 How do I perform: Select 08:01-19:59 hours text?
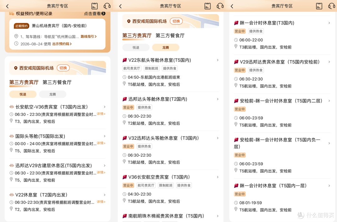250,203
